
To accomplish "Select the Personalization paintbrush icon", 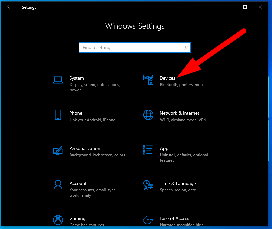I will click(x=58, y=151).
